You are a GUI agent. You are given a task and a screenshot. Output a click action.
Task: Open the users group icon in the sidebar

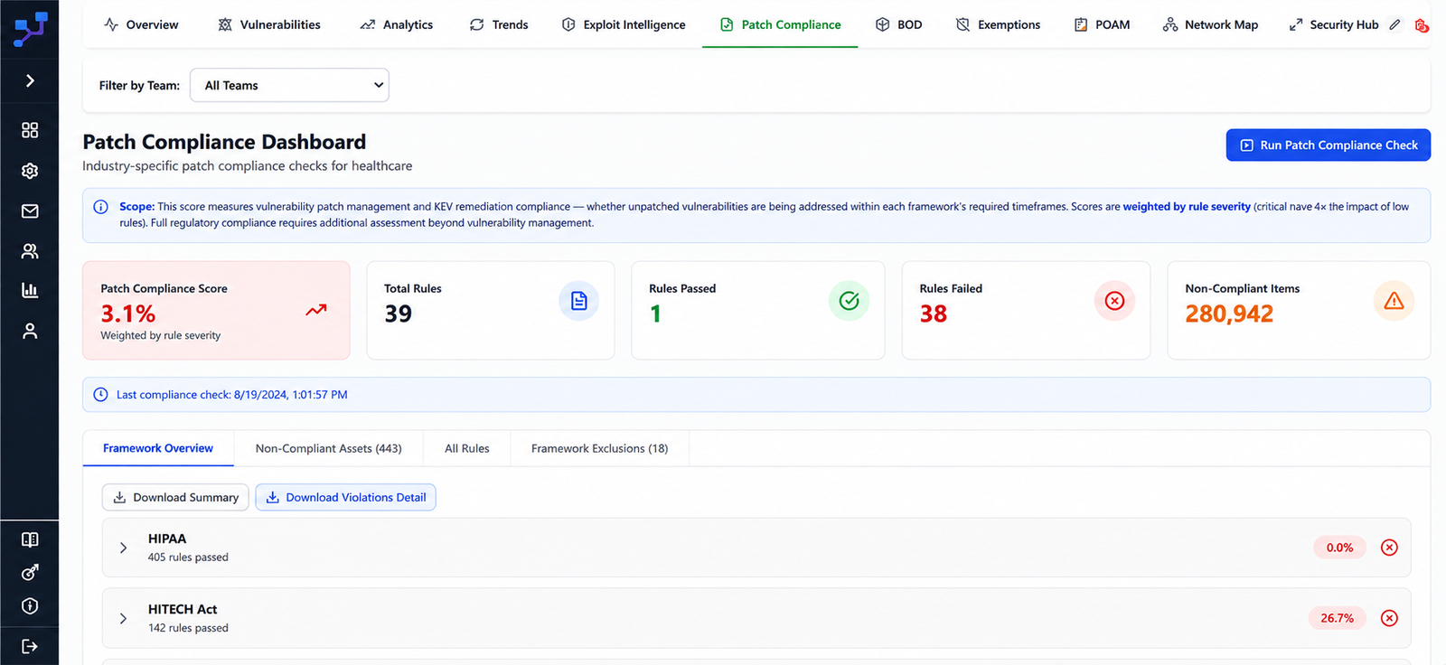point(30,251)
